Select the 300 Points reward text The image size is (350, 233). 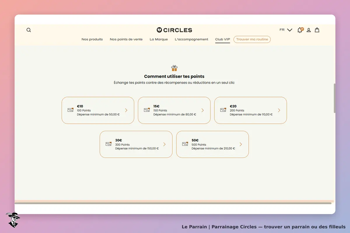click(123, 145)
